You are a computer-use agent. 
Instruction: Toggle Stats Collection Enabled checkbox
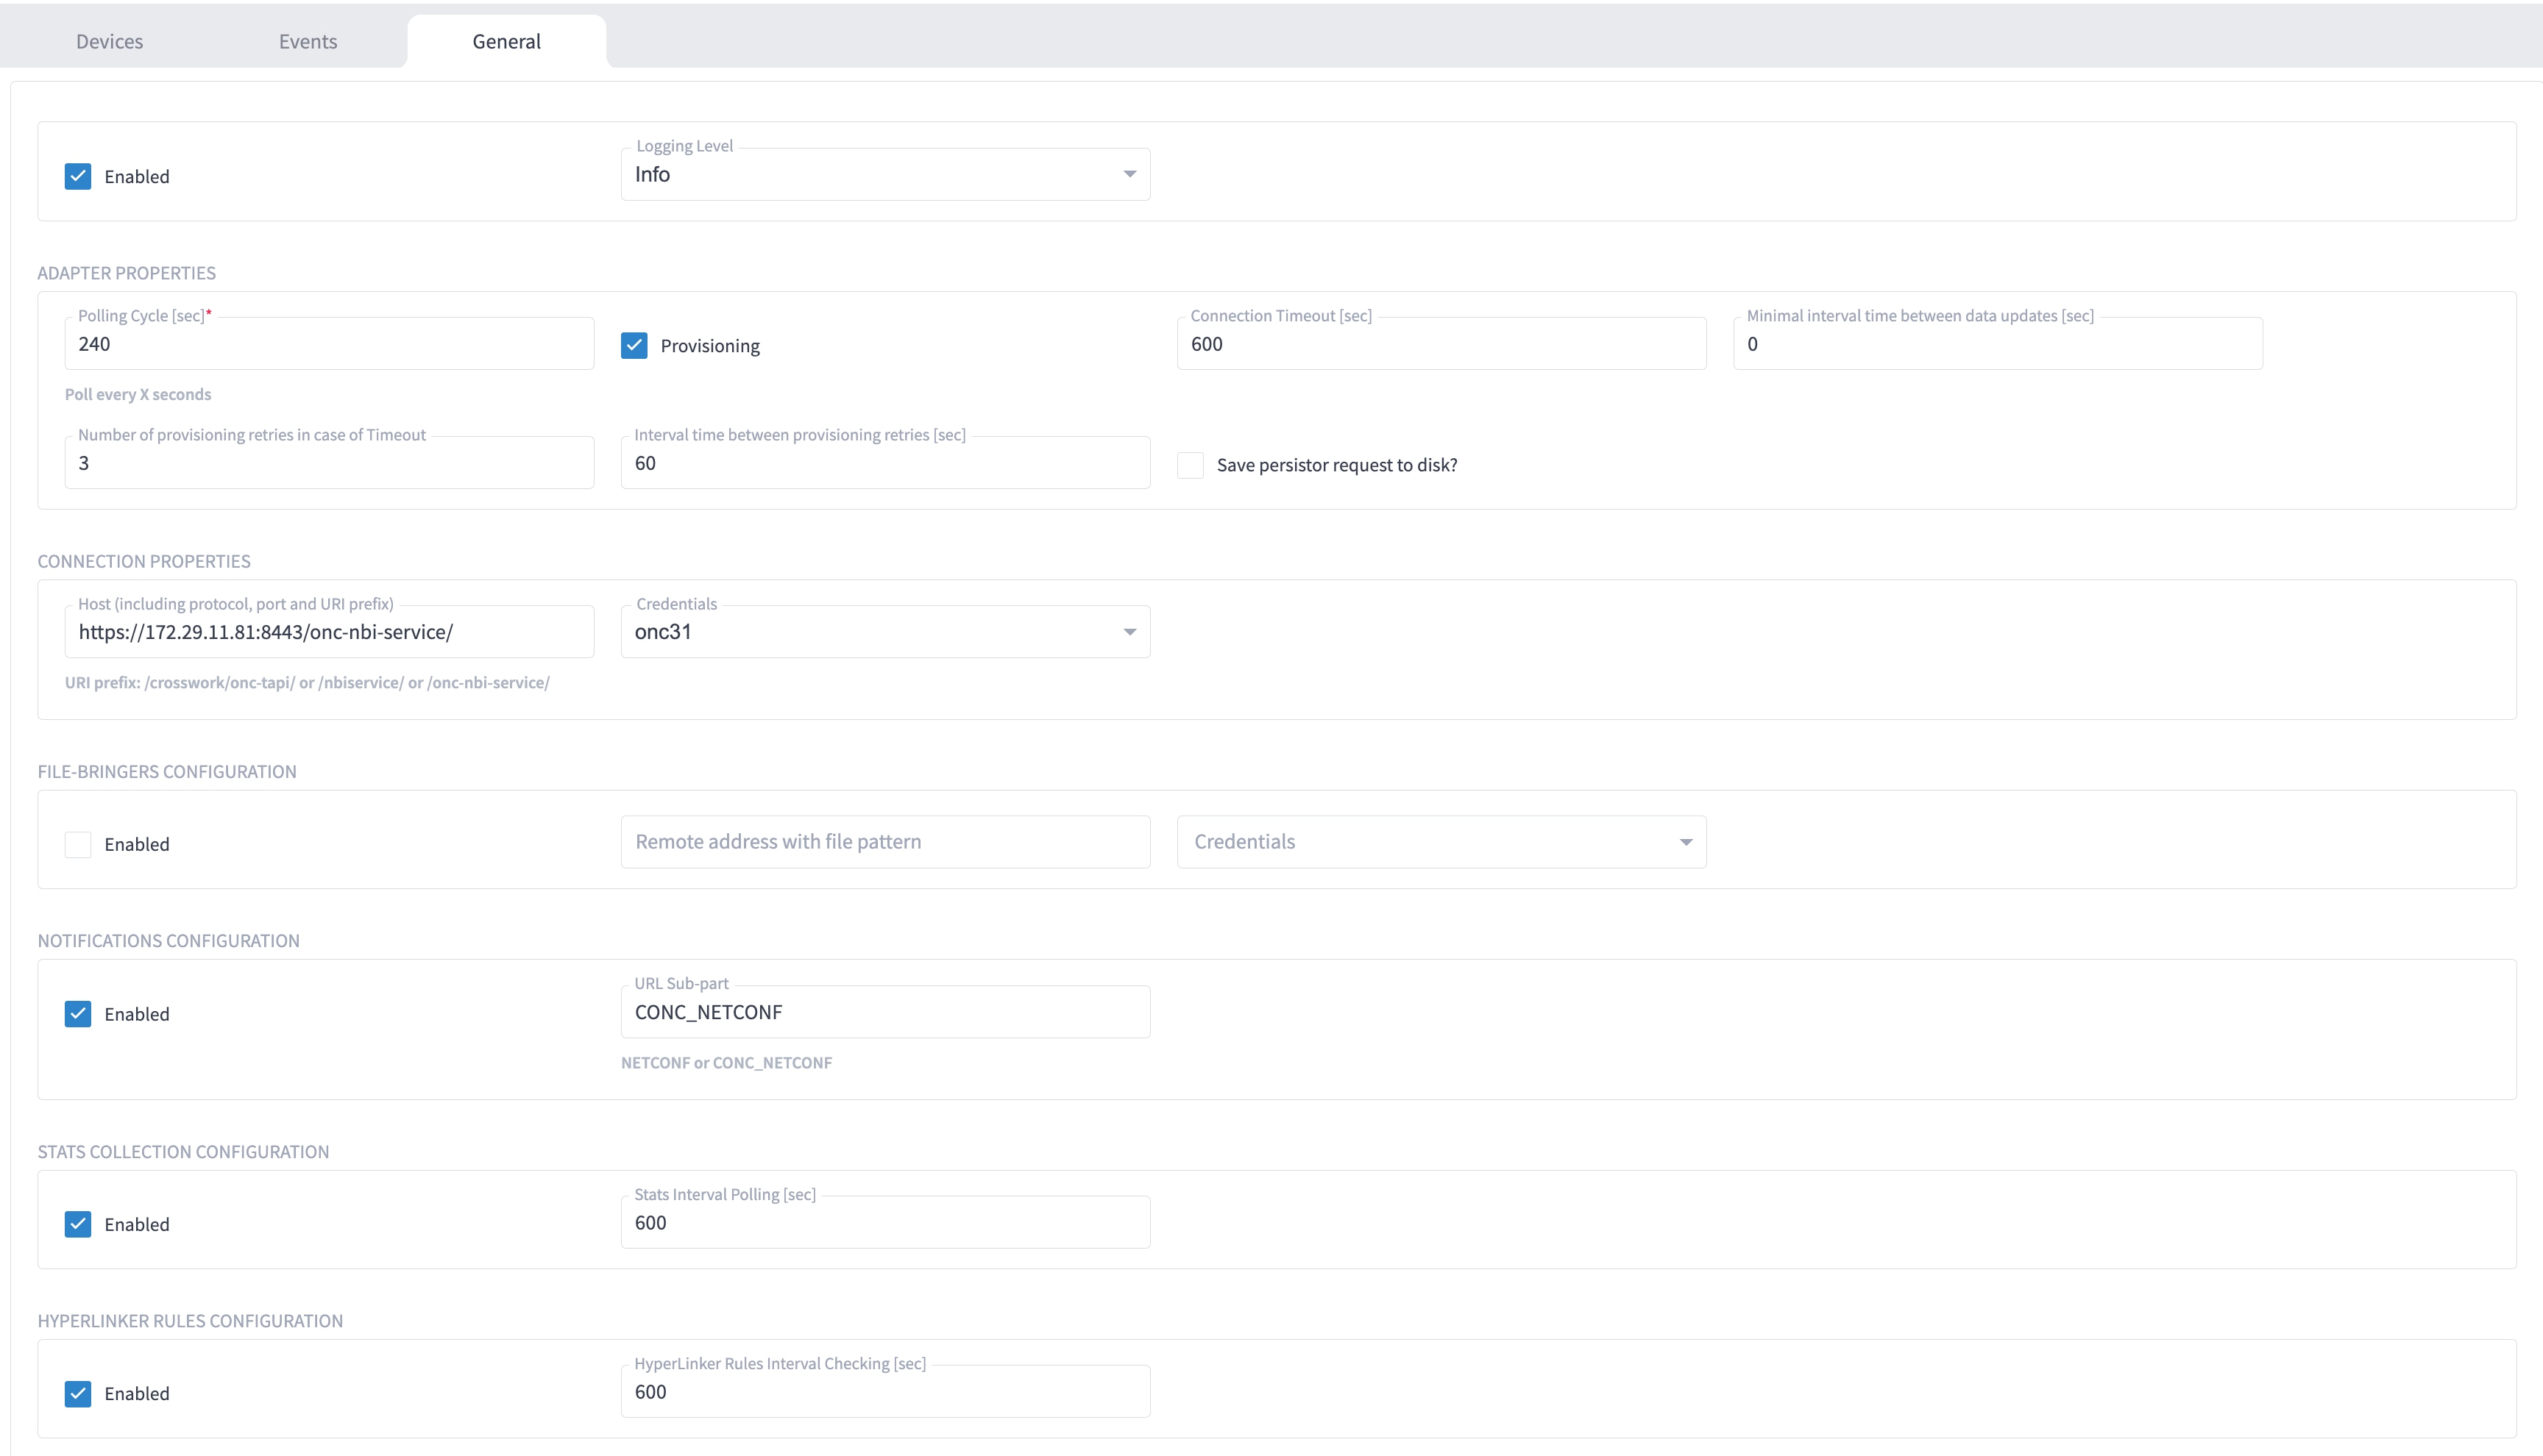(x=78, y=1224)
